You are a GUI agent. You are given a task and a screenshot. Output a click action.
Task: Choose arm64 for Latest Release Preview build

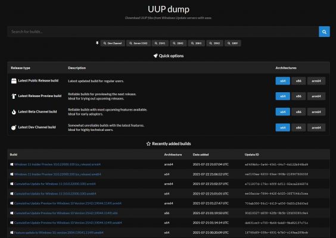pyautogui.click(x=316, y=96)
